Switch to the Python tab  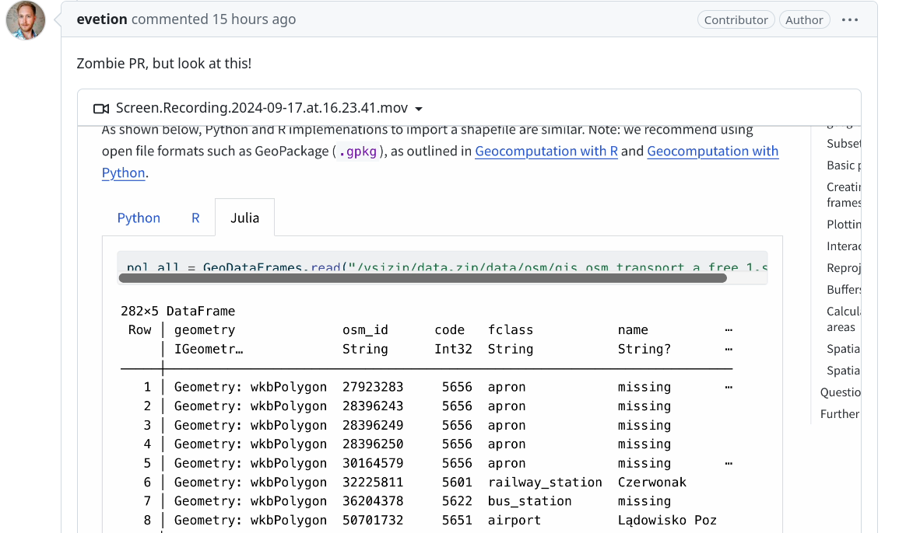tap(139, 218)
